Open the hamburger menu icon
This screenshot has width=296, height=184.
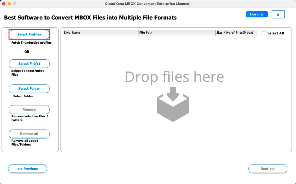coord(278,14)
